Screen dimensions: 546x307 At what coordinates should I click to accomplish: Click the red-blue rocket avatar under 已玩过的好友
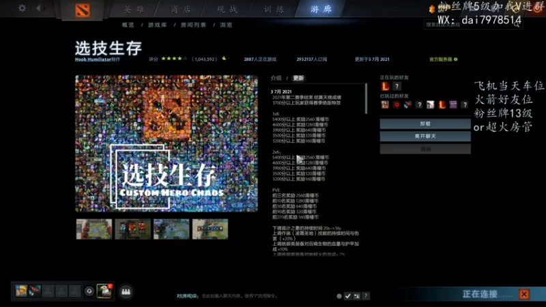[x=407, y=104]
